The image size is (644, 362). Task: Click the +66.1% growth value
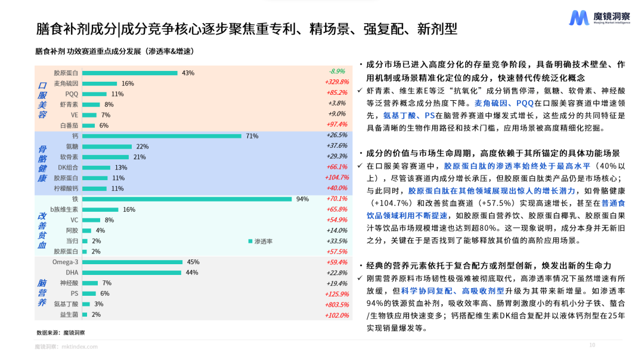[x=337, y=166]
